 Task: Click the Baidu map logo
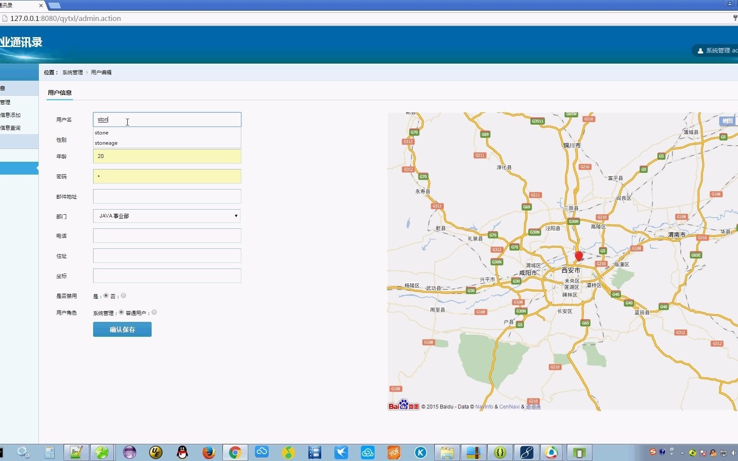pyautogui.click(x=404, y=405)
